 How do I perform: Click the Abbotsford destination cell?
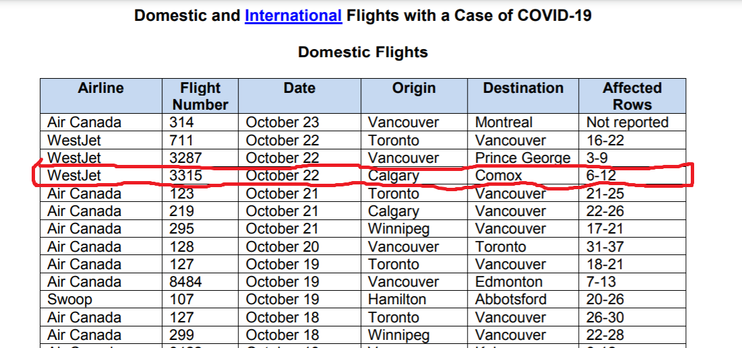[x=523, y=300]
